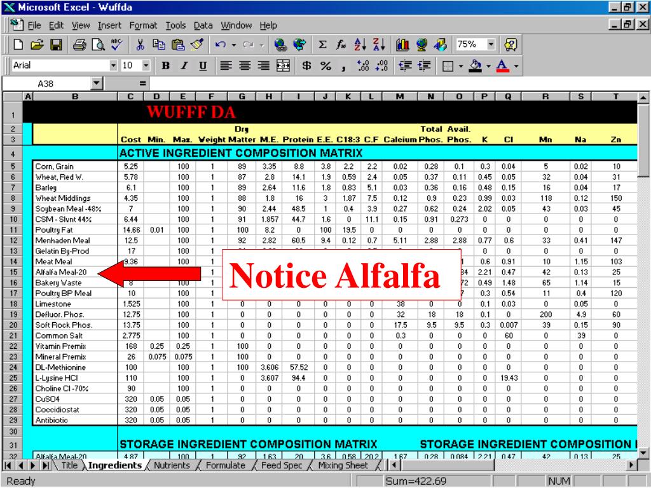The height and width of the screenshot is (488, 651).
Task: Click the Edit Formula equals button
Action: click(142, 84)
